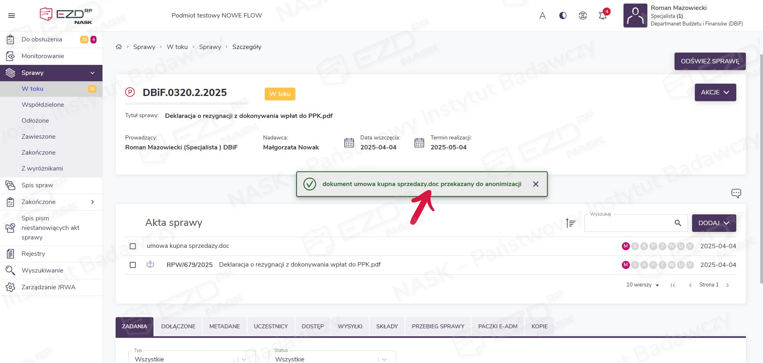Screen dimensions: 763x363
Task: Click the ODŚWIEŻ SPRAWĘ button
Action: [x=710, y=61]
